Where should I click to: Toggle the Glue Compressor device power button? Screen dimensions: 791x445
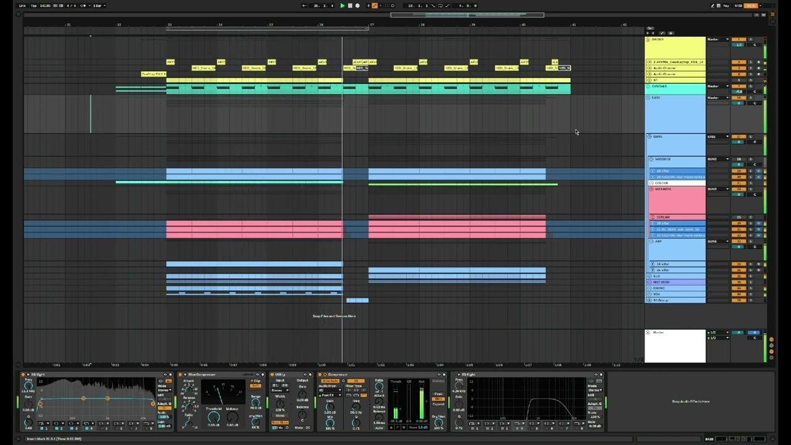(180, 375)
